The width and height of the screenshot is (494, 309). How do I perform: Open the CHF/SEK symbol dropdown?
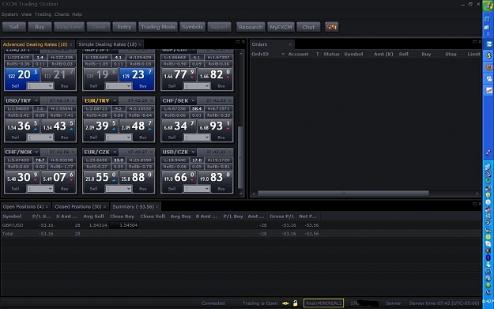click(193, 100)
